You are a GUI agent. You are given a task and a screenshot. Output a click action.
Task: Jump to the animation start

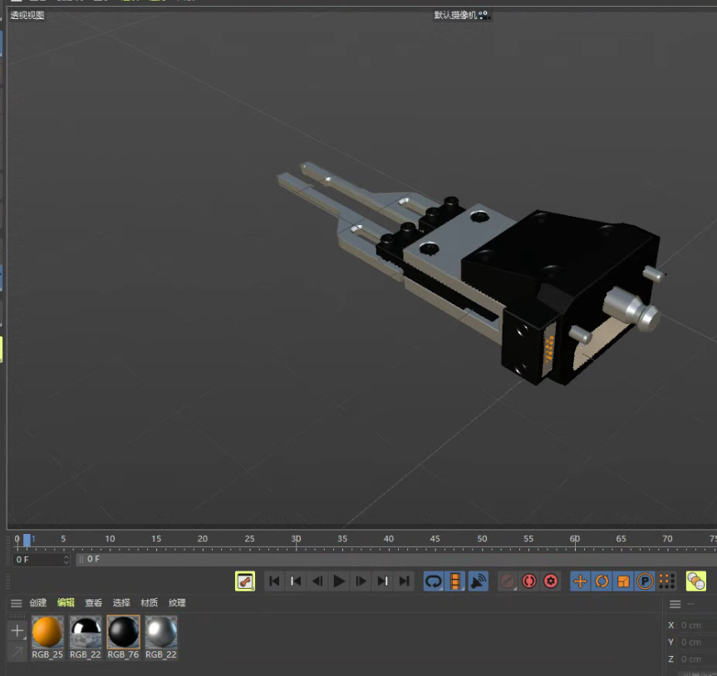coord(274,581)
